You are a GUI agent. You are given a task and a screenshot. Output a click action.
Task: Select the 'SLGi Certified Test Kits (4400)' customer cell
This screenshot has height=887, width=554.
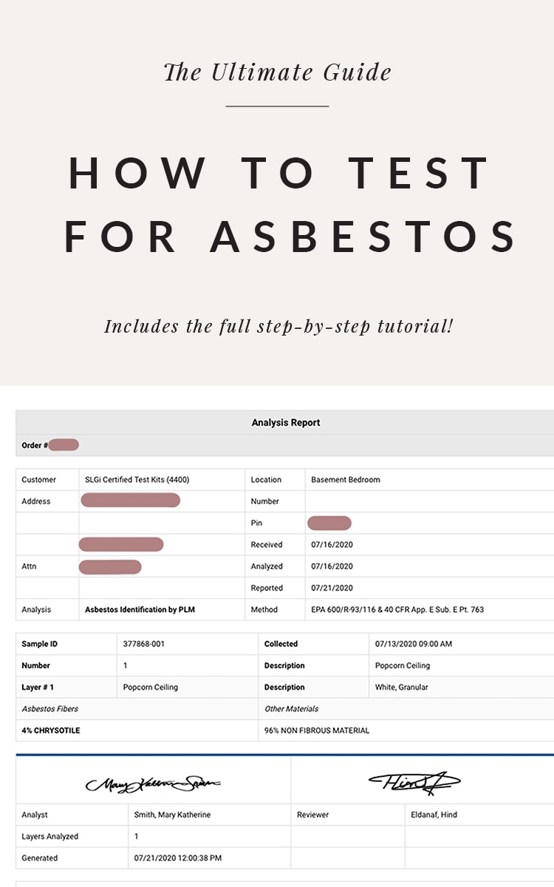tap(162, 480)
